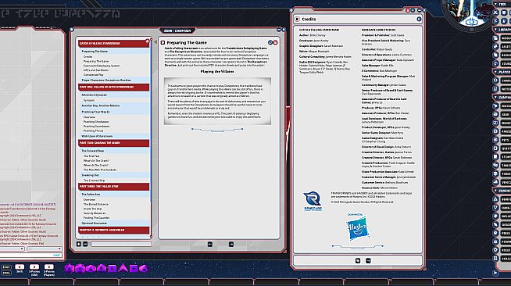The image size is (511, 286).
Task: Pick the pyramid-shaped d4 die
Action: point(123,268)
